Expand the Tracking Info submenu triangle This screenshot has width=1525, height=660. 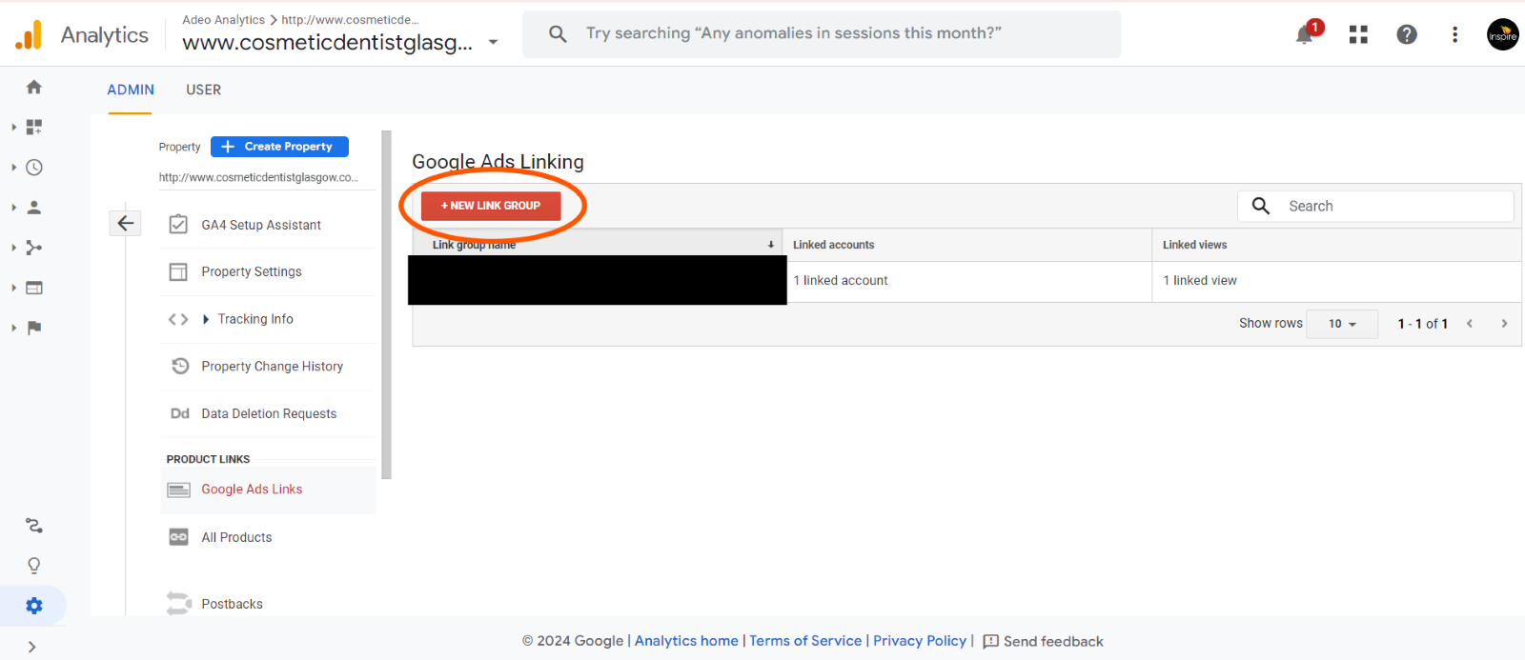click(206, 319)
